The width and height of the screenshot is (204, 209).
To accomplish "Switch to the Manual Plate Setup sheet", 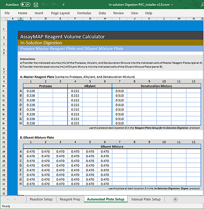I will (146, 199).
